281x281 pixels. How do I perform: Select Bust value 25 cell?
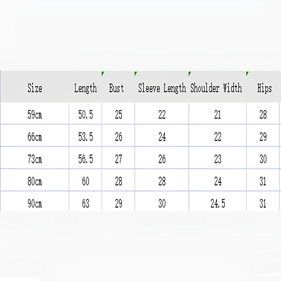(119, 115)
